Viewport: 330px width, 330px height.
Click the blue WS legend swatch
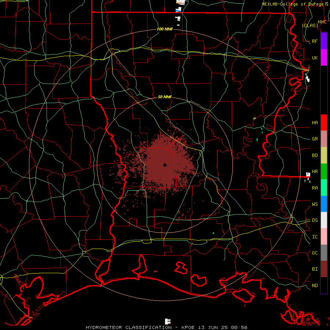pos(324,204)
